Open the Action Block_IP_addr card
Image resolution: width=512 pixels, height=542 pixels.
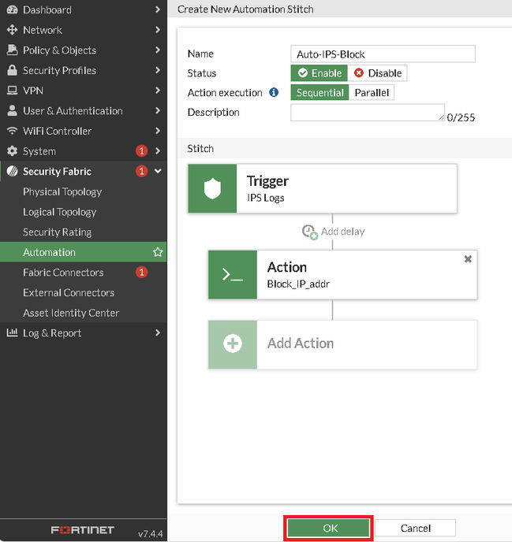pyautogui.click(x=342, y=275)
